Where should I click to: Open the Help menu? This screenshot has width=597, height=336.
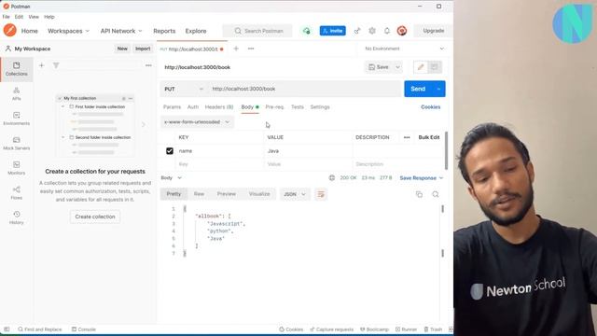click(x=49, y=17)
